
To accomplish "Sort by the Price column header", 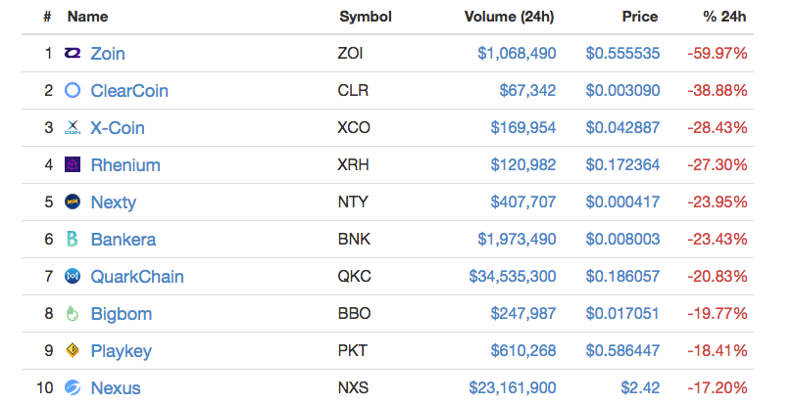I will 640,17.
